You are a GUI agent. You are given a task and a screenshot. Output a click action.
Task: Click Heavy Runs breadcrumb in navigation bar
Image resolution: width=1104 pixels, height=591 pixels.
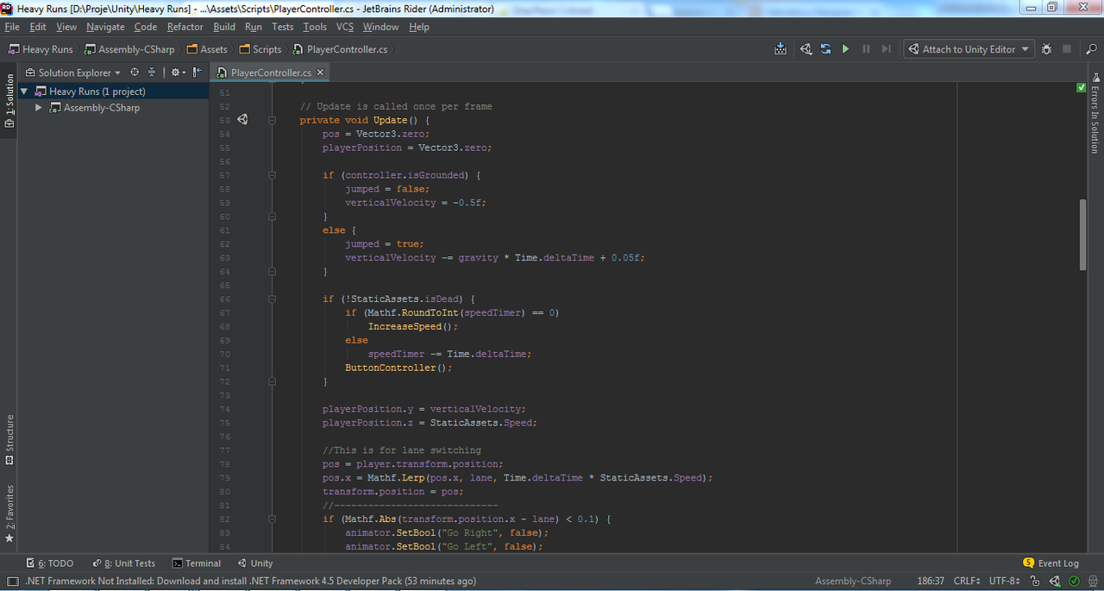(41, 49)
